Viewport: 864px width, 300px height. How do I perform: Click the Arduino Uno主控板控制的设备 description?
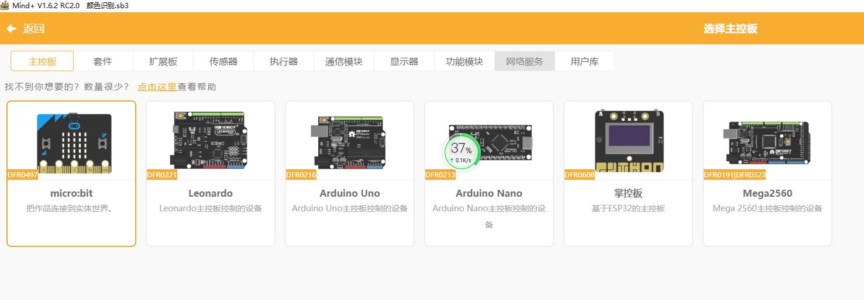pyautogui.click(x=350, y=208)
